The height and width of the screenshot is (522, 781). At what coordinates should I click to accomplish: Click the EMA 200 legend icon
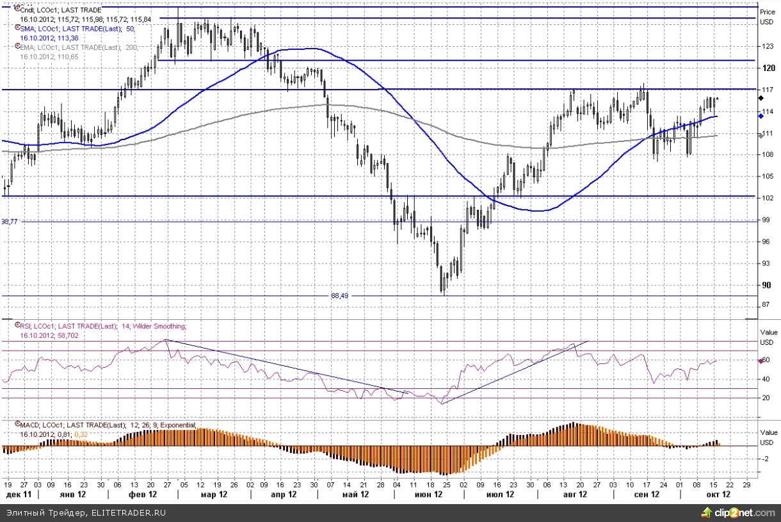click(17, 47)
